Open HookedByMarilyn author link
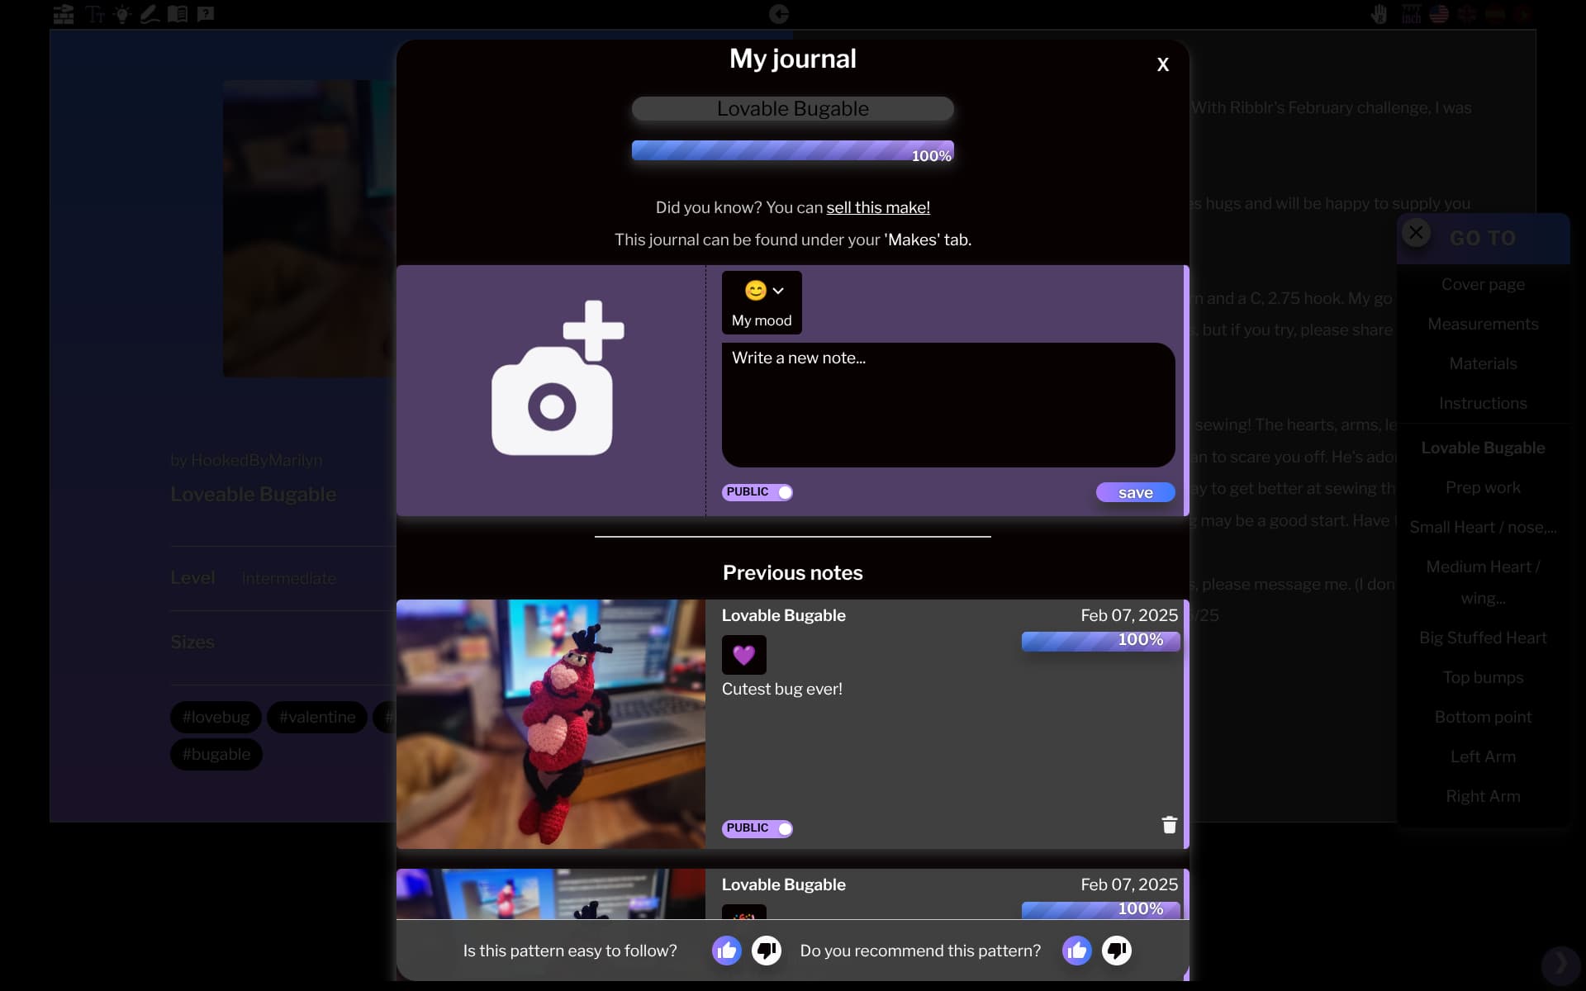The height and width of the screenshot is (991, 1586). (256, 460)
